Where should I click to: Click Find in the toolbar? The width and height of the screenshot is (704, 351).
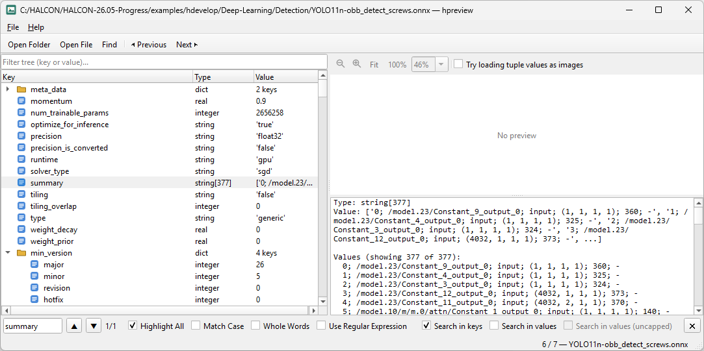click(109, 44)
